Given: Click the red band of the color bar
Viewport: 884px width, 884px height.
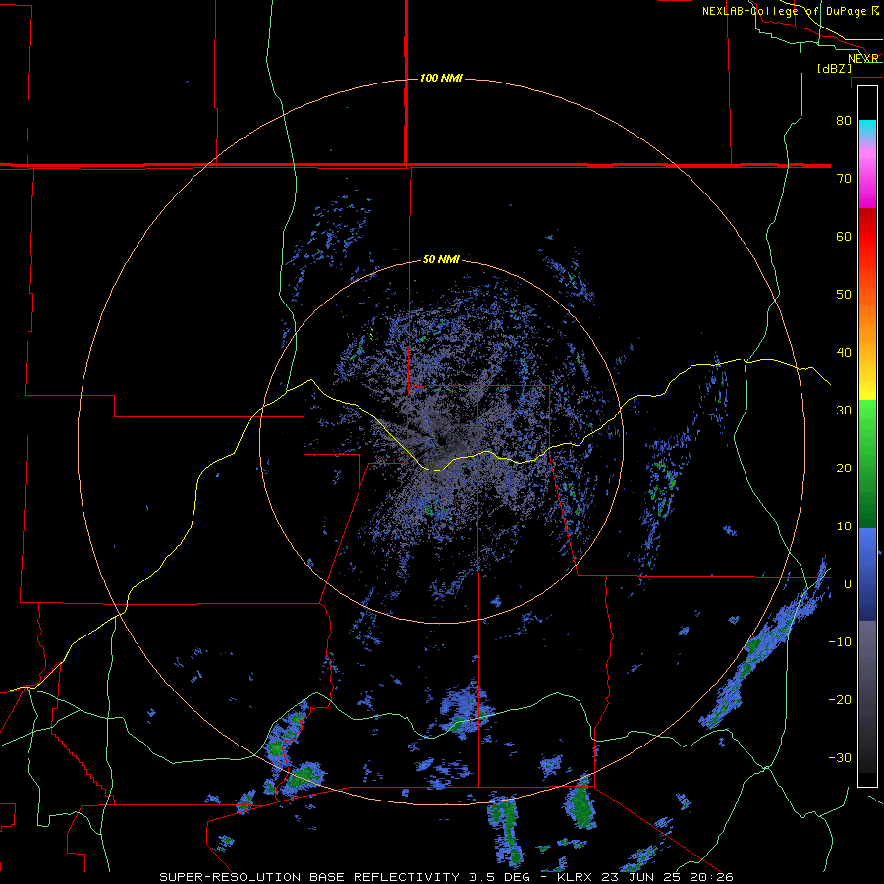Looking at the screenshot, I should point(867,237).
